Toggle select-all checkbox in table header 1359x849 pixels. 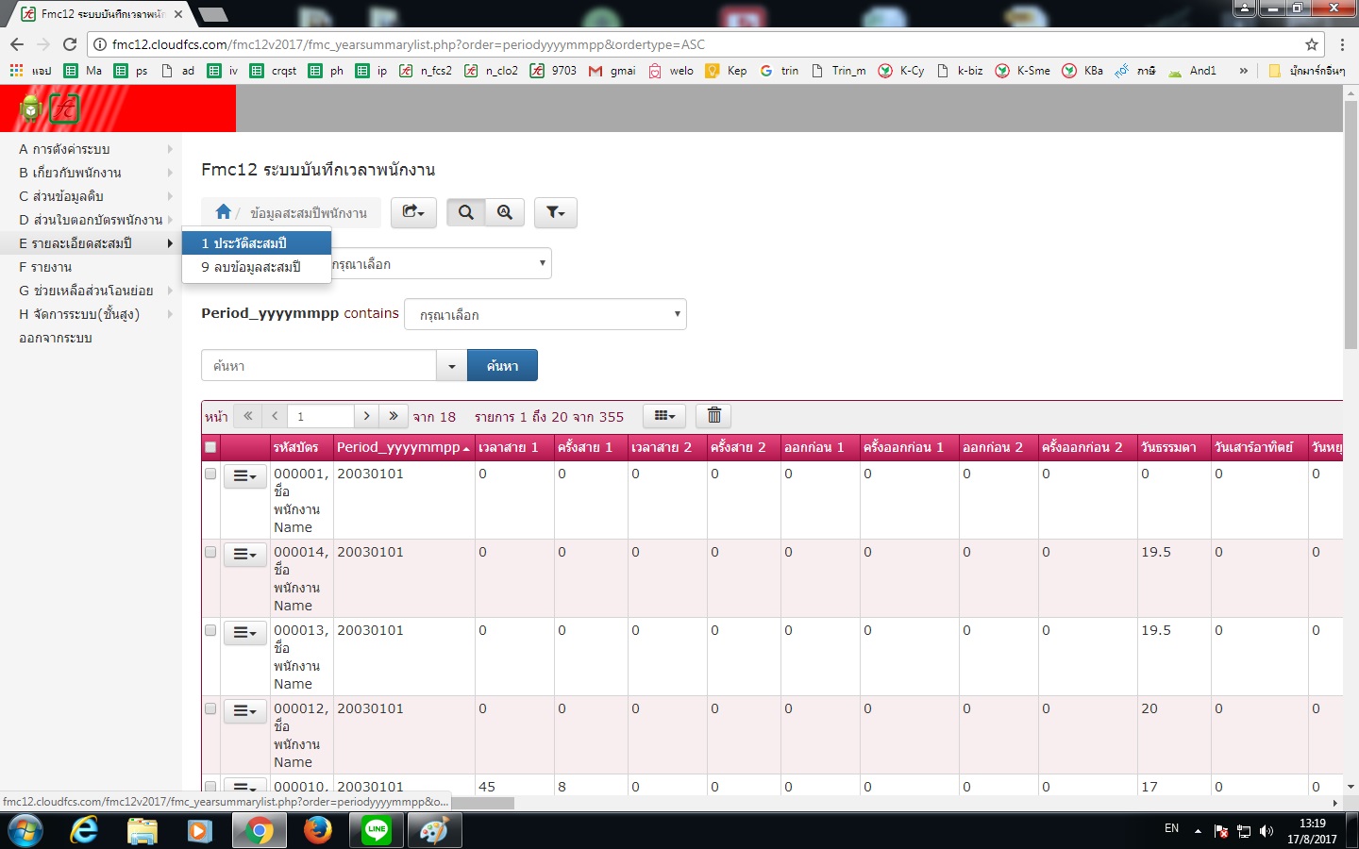210,447
